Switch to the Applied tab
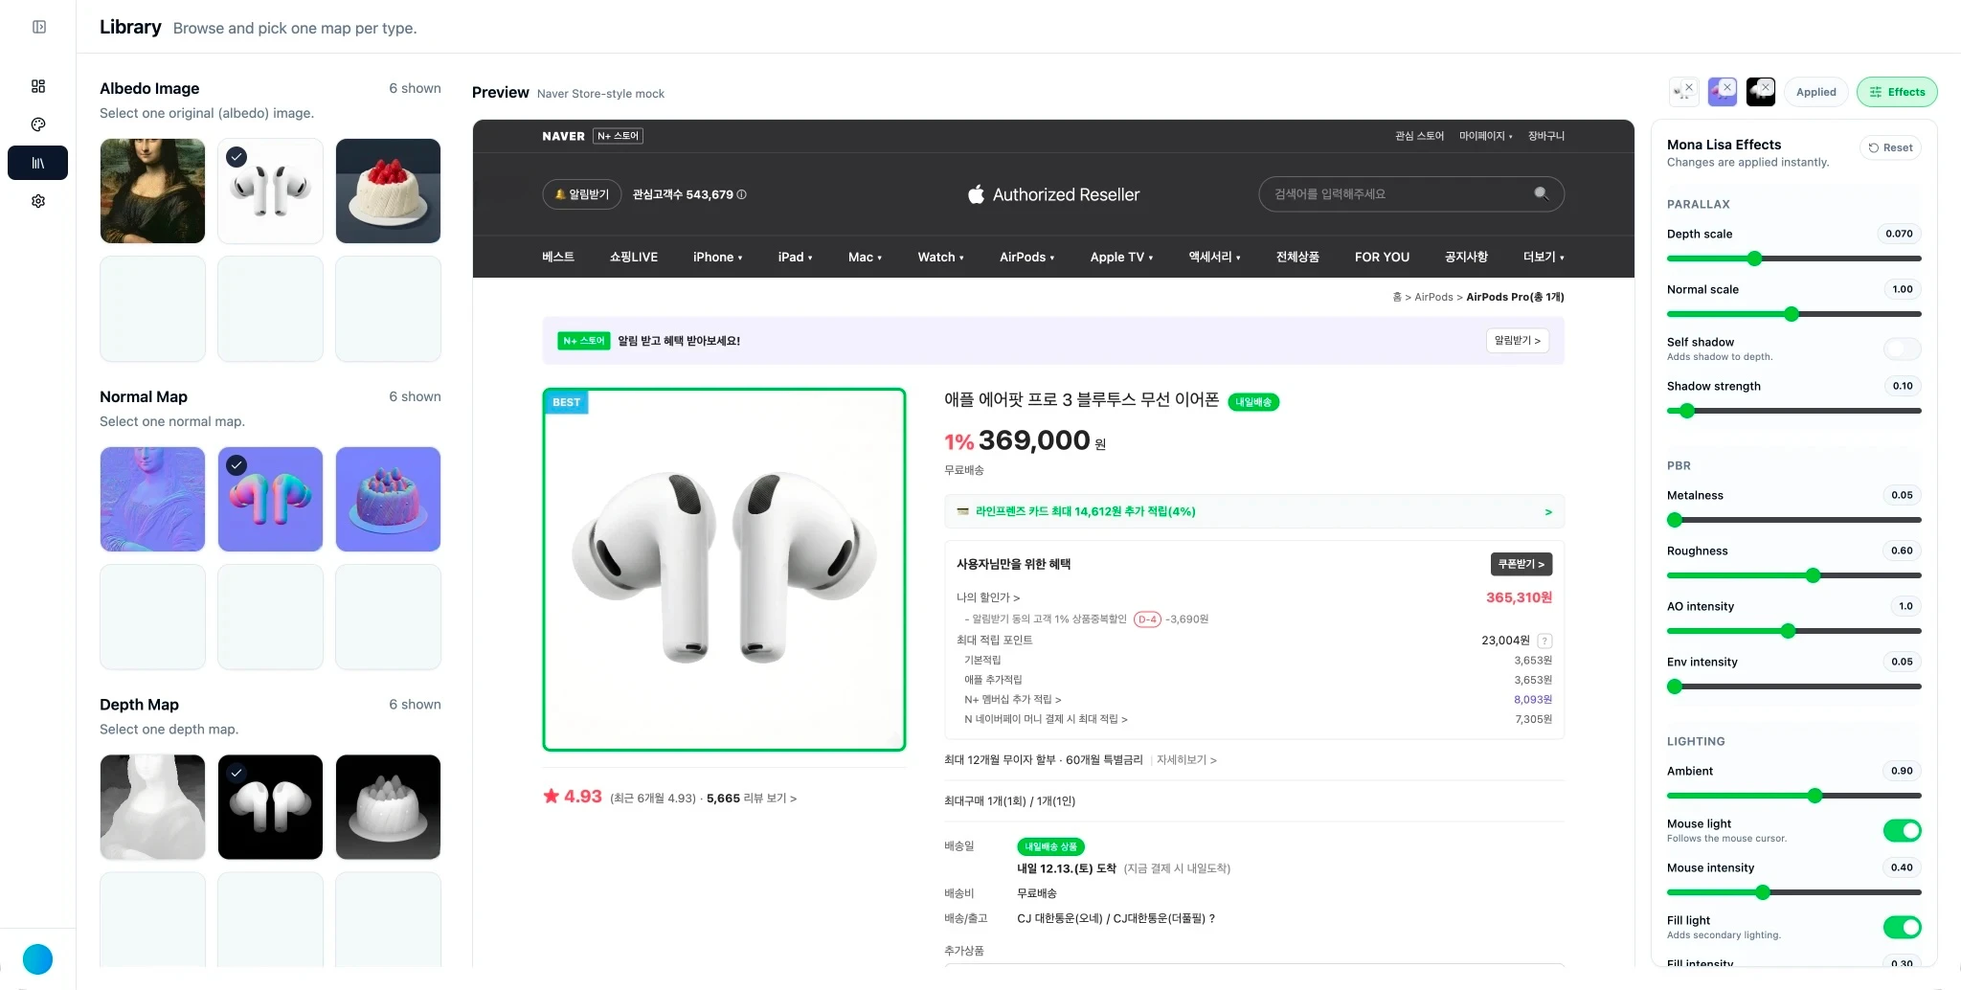Image resolution: width=1961 pixels, height=990 pixels. [1815, 92]
